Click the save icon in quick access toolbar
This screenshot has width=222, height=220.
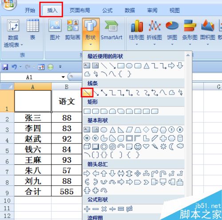pyautogui.click(x=5, y=67)
